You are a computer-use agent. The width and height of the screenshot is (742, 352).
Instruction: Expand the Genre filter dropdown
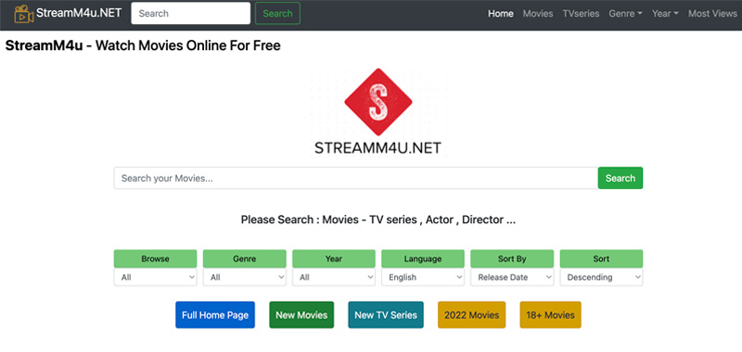tap(244, 277)
